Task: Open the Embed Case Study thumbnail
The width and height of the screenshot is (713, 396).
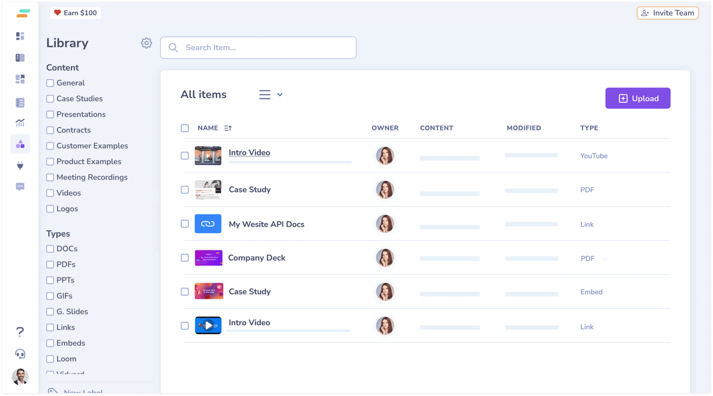Action: [209, 291]
